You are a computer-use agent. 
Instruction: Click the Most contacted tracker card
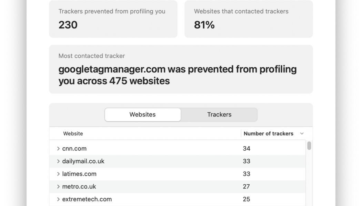181,69
